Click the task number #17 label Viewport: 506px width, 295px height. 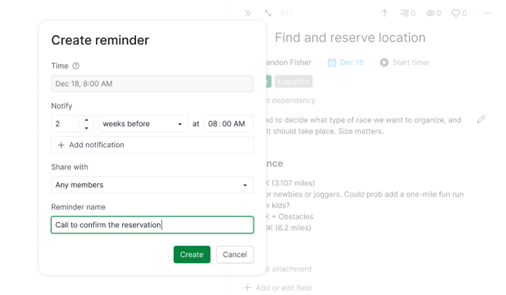point(287,13)
